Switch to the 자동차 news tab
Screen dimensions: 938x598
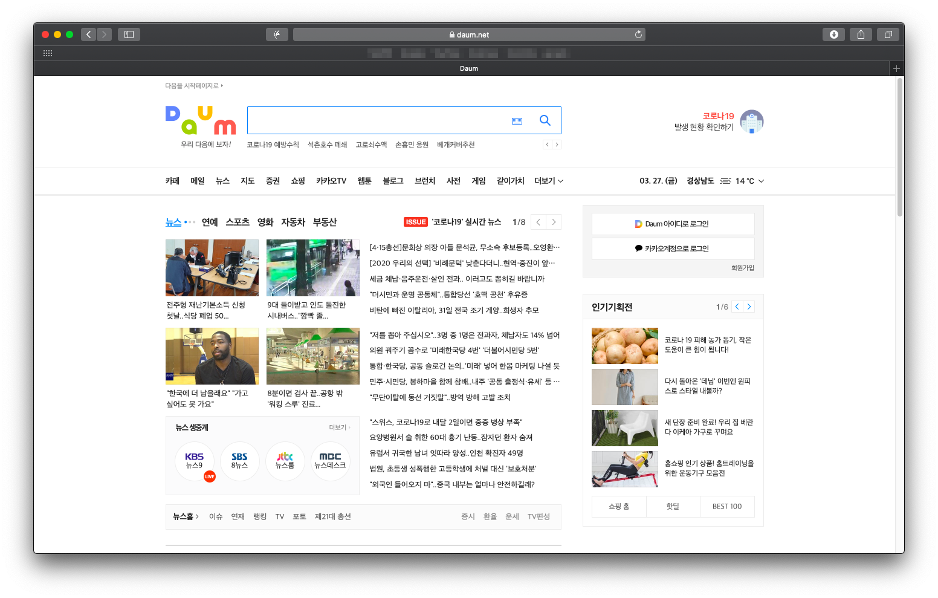pos(293,222)
